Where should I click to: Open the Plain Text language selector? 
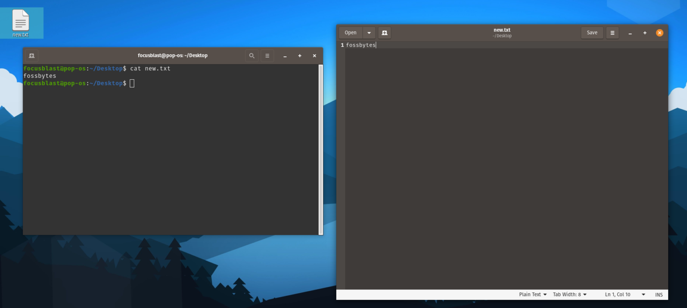pos(532,294)
